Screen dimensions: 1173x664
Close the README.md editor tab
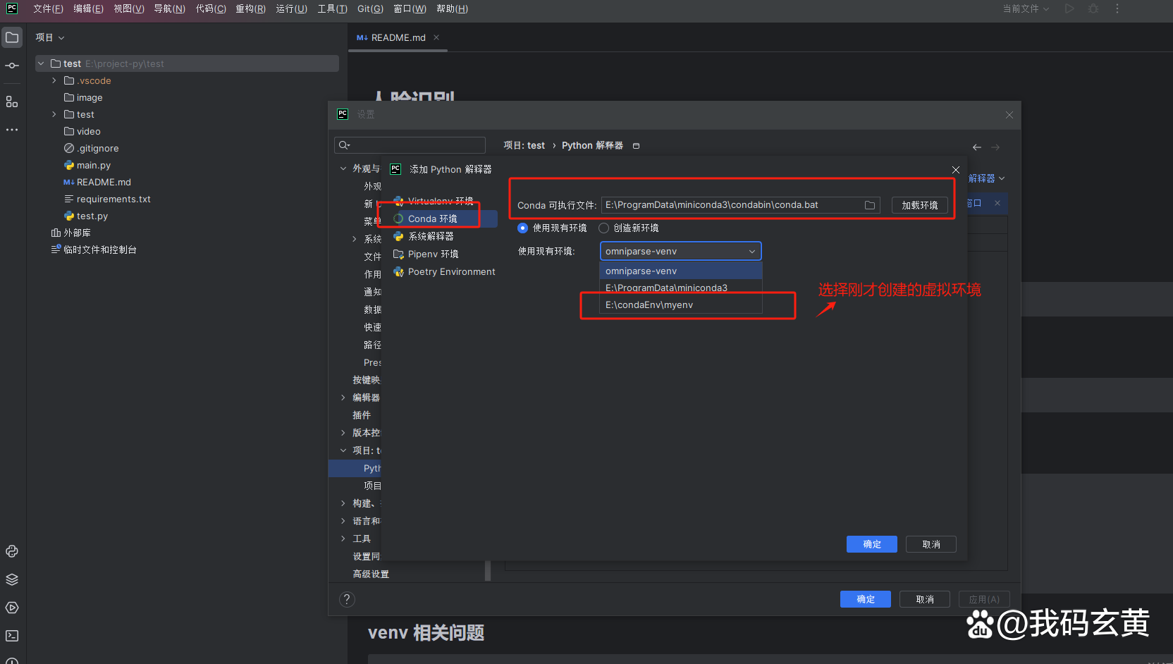click(x=436, y=37)
